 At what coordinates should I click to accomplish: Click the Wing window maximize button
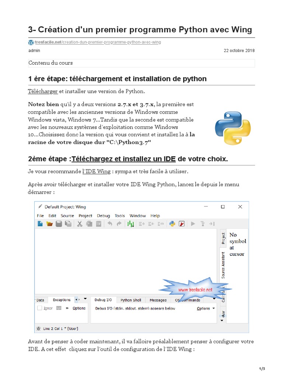click(223, 207)
